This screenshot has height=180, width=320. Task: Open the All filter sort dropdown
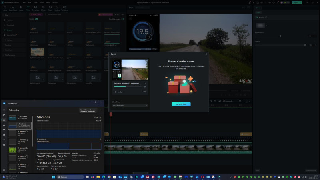click(117, 14)
